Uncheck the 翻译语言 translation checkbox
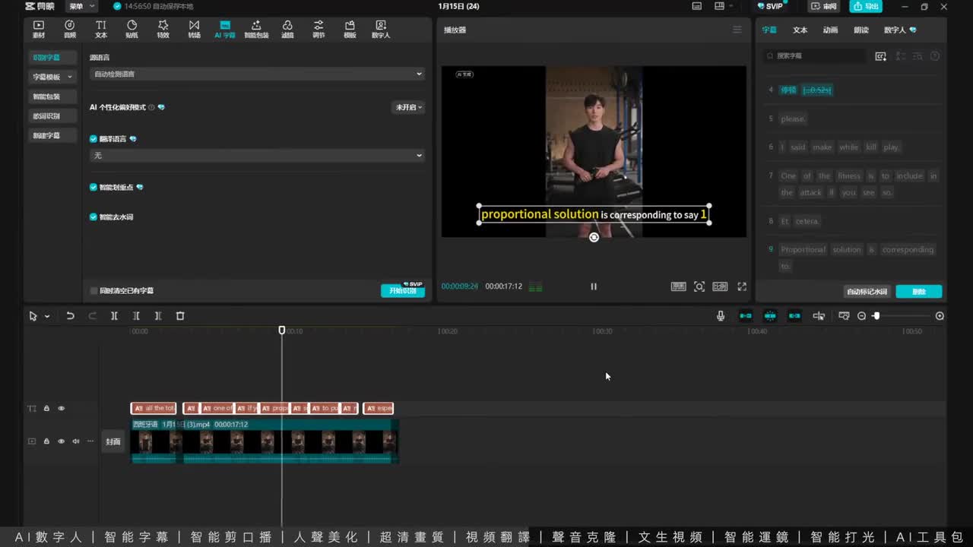 pyautogui.click(x=93, y=139)
